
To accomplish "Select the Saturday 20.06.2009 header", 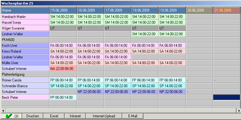I will [x=199, y=10].
